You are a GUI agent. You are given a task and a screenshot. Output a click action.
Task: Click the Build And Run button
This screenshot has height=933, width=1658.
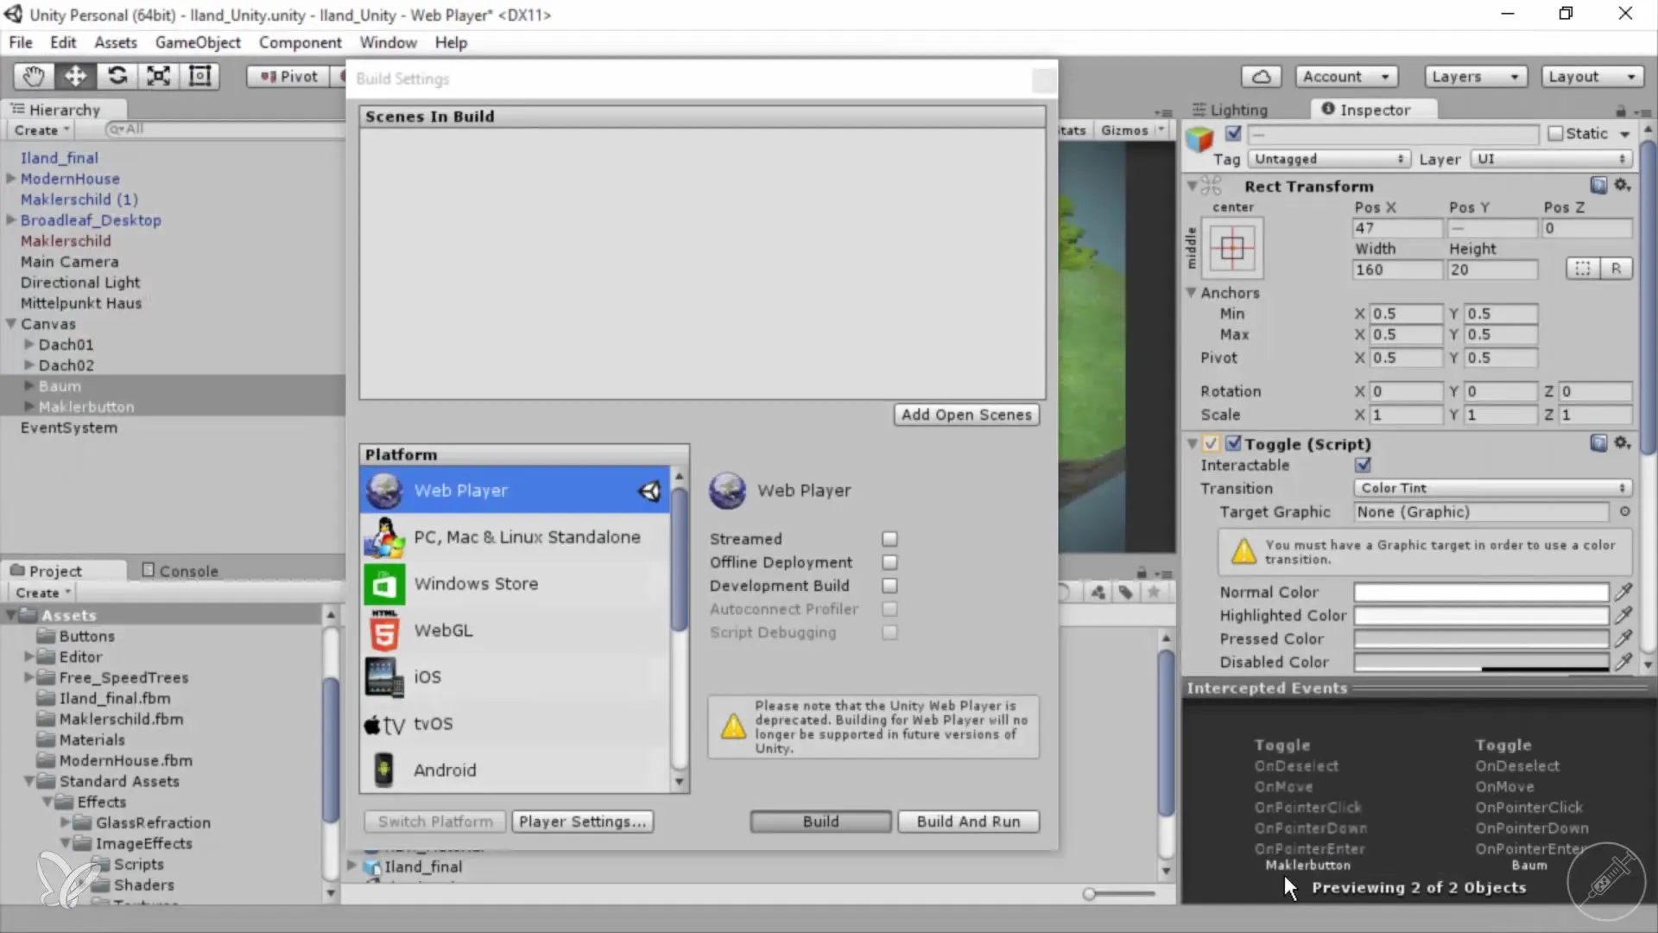(968, 822)
